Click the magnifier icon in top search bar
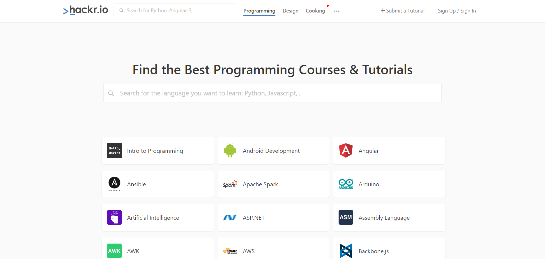 click(x=121, y=10)
